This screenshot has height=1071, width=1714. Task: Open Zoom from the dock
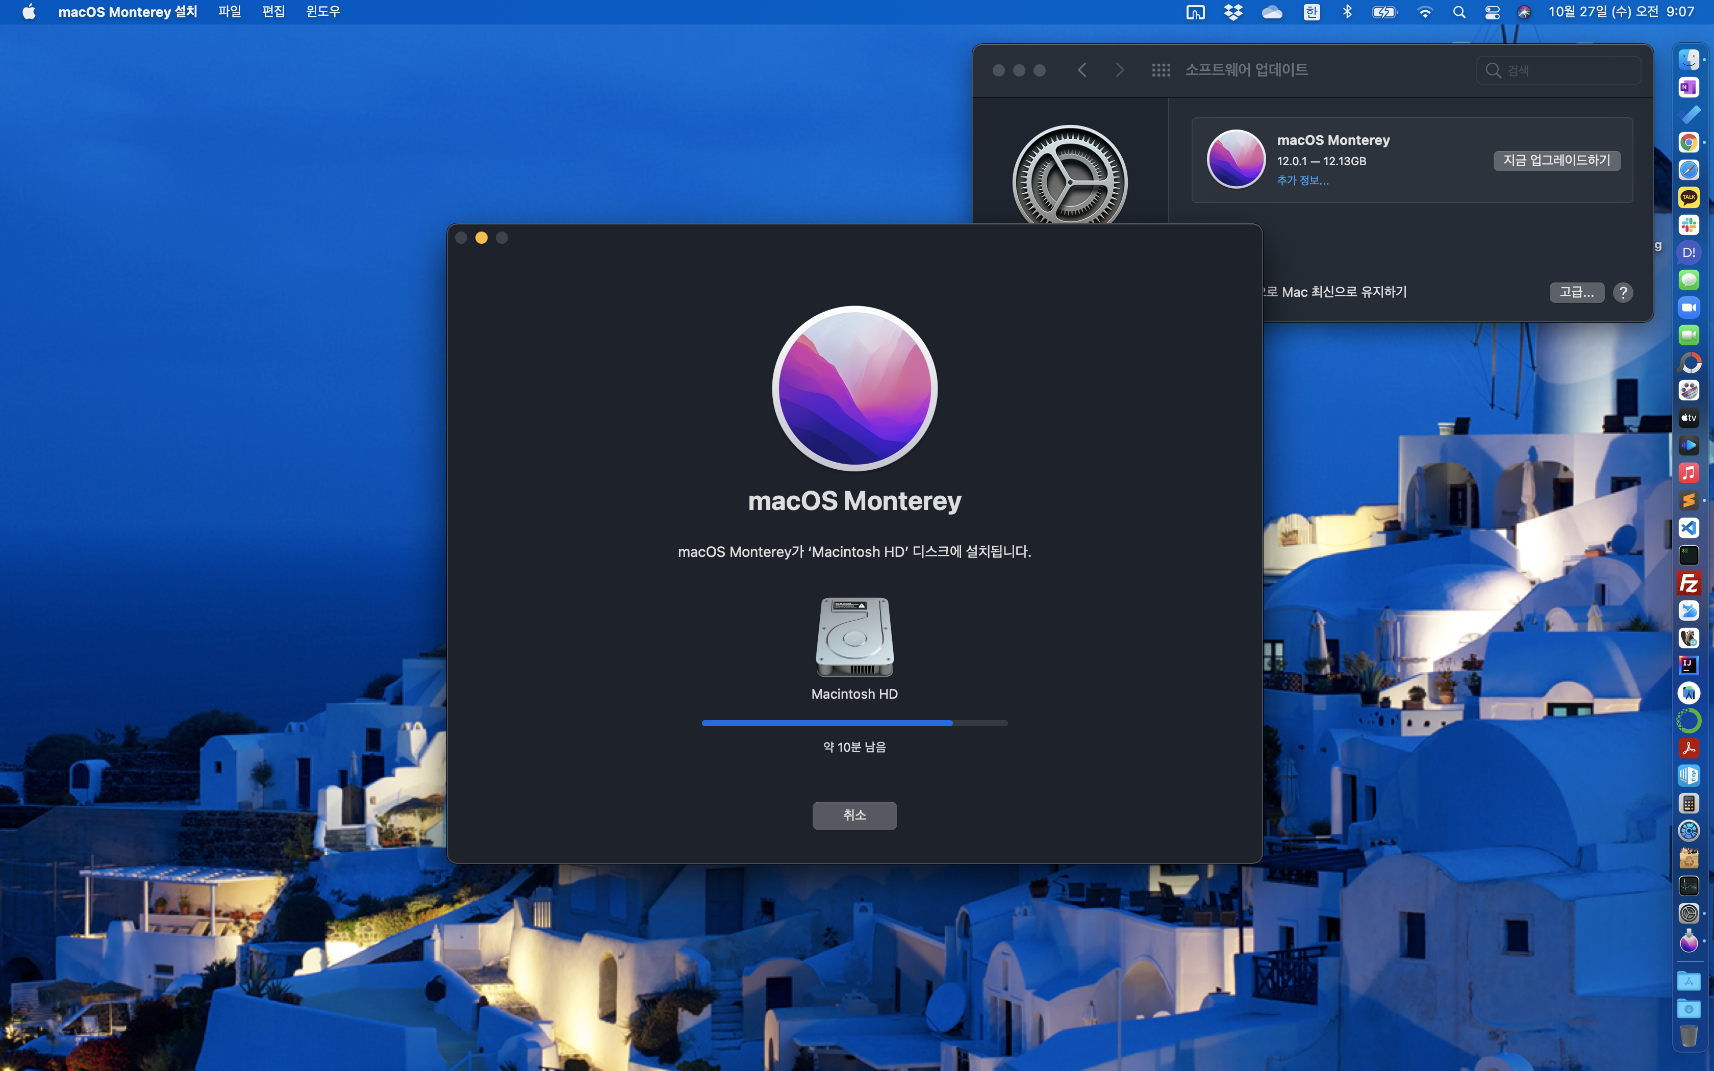[1688, 308]
